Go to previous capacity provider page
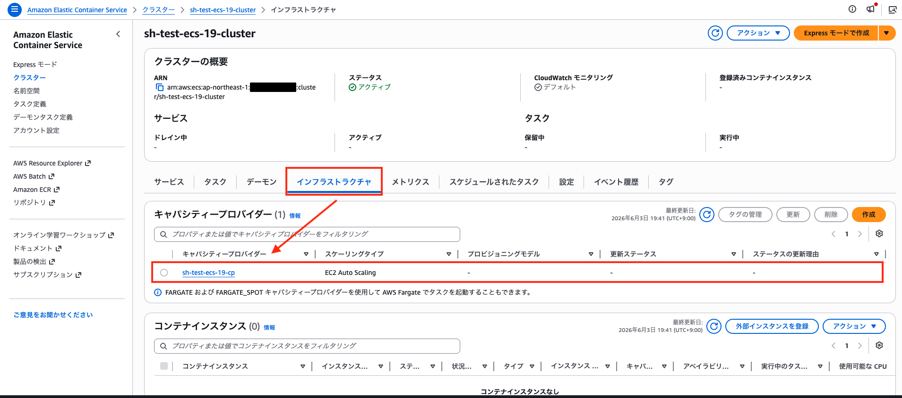Image resolution: width=902 pixels, height=398 pixels. [x=833, y=234]
